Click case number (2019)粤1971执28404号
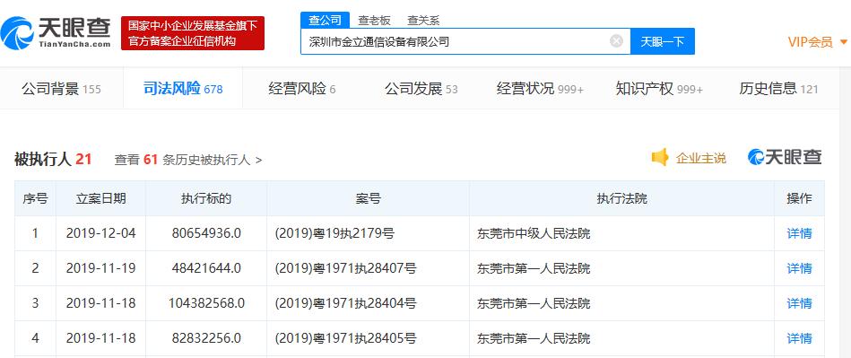 (x=346, y=303)
